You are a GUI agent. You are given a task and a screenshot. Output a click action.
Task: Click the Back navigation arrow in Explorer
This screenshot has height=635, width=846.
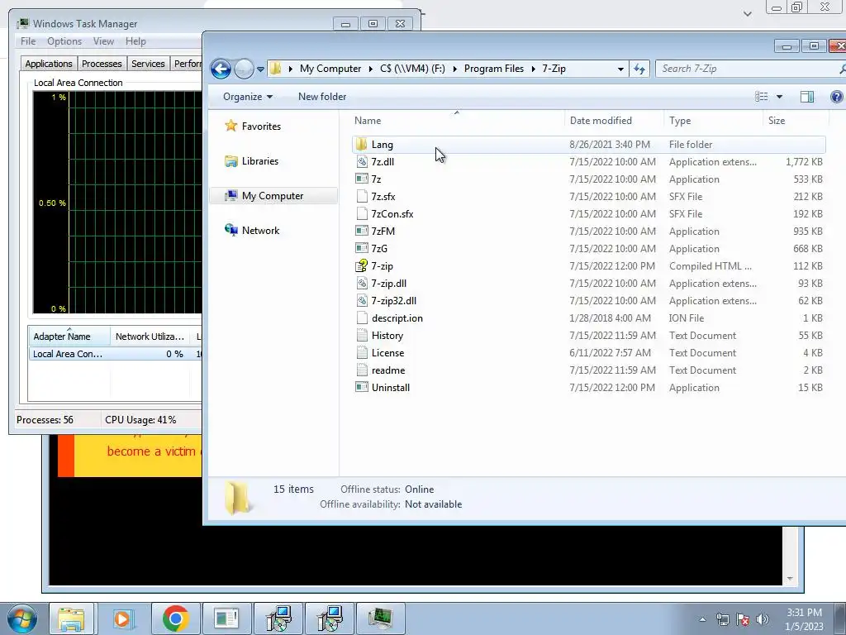[221, 69]
